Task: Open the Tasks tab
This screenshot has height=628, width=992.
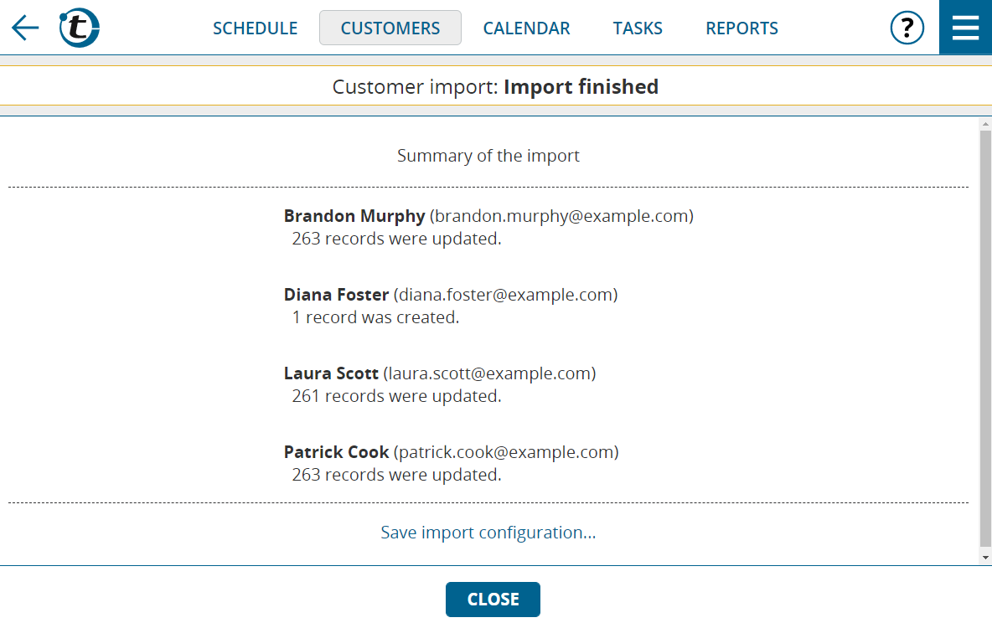Action: [638, 28]
